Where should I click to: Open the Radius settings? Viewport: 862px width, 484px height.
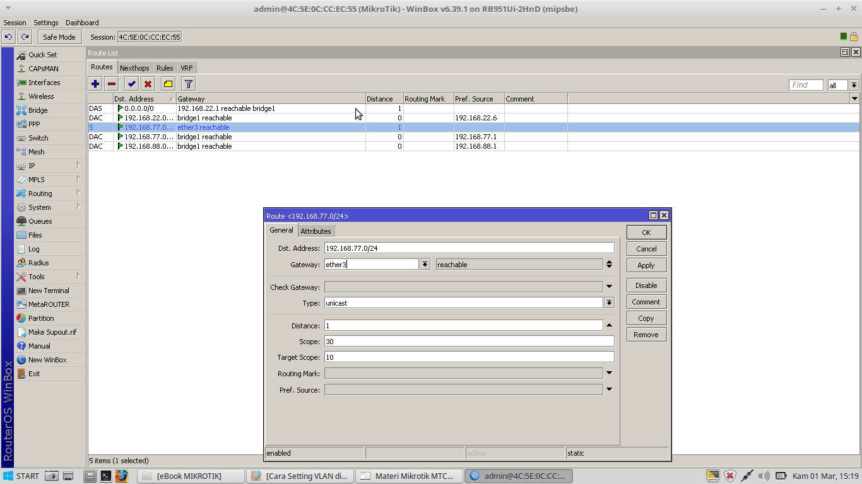50,263
